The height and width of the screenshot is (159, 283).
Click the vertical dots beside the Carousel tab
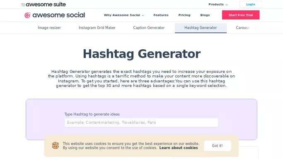point(255,28)
